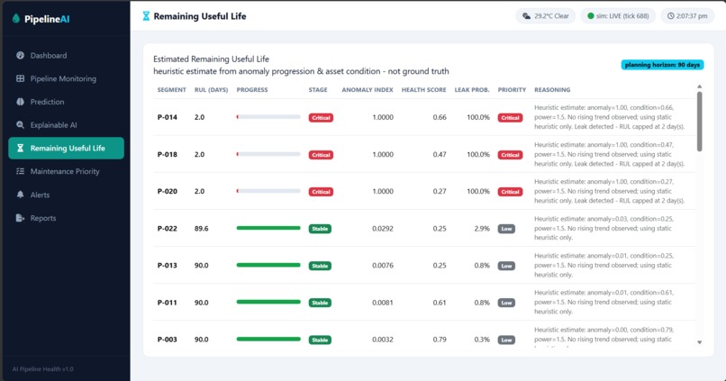Click the 0.79 health score for P-003
The height and width of the screenshot is (381, 726).
click(x=440, y=340)
